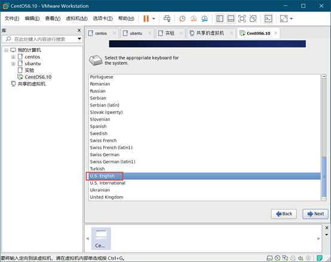
Task: Click the printer device status bar icon
Action: (293, 258)
